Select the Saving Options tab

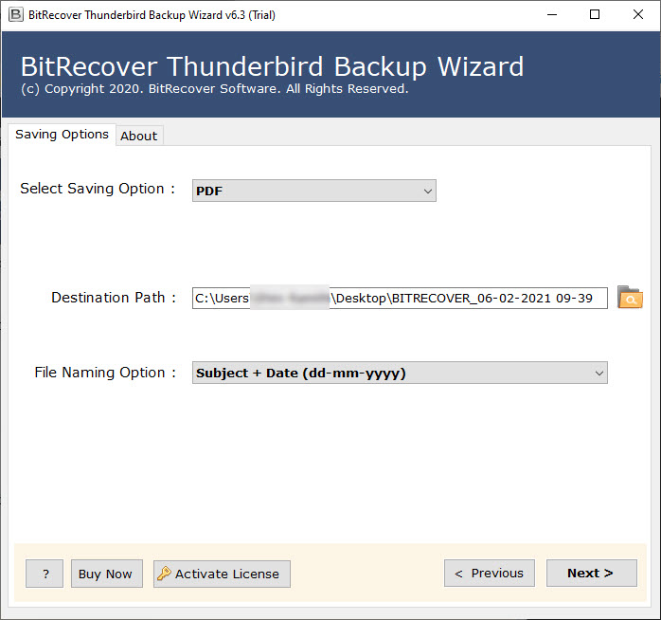[62, 135]
